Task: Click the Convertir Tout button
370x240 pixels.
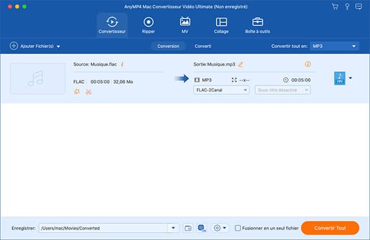Action: tap(330, 228)
